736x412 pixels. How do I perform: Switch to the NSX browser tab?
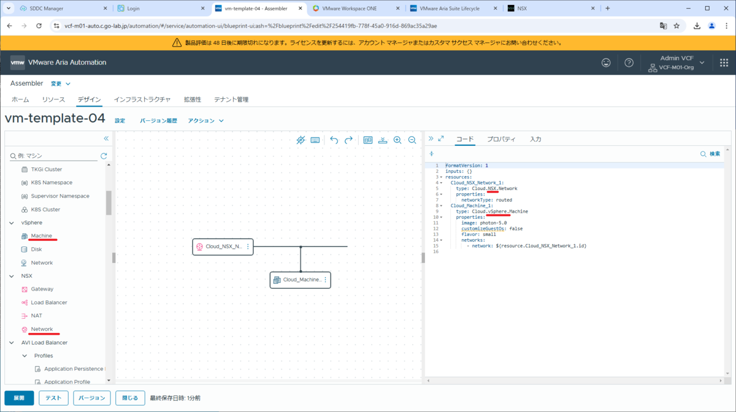coord(550,9)
